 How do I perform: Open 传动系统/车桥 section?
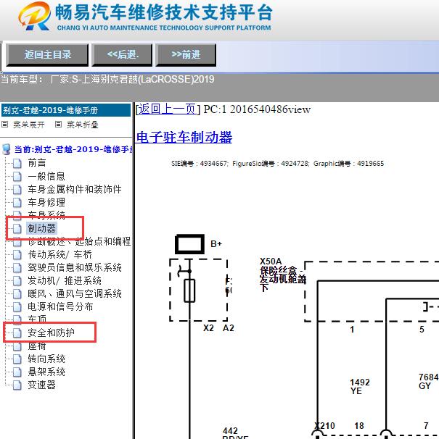60,254
